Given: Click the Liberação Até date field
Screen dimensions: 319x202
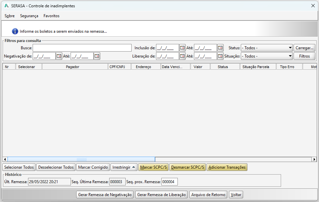Looking at the screenshot, I should click(x=206, y=56).
